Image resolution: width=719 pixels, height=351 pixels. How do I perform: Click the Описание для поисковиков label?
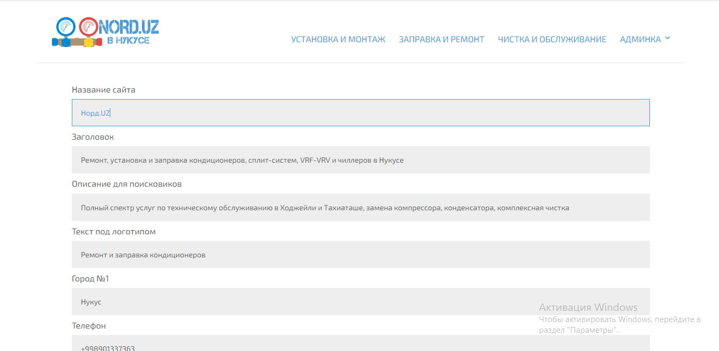(126, 184)
